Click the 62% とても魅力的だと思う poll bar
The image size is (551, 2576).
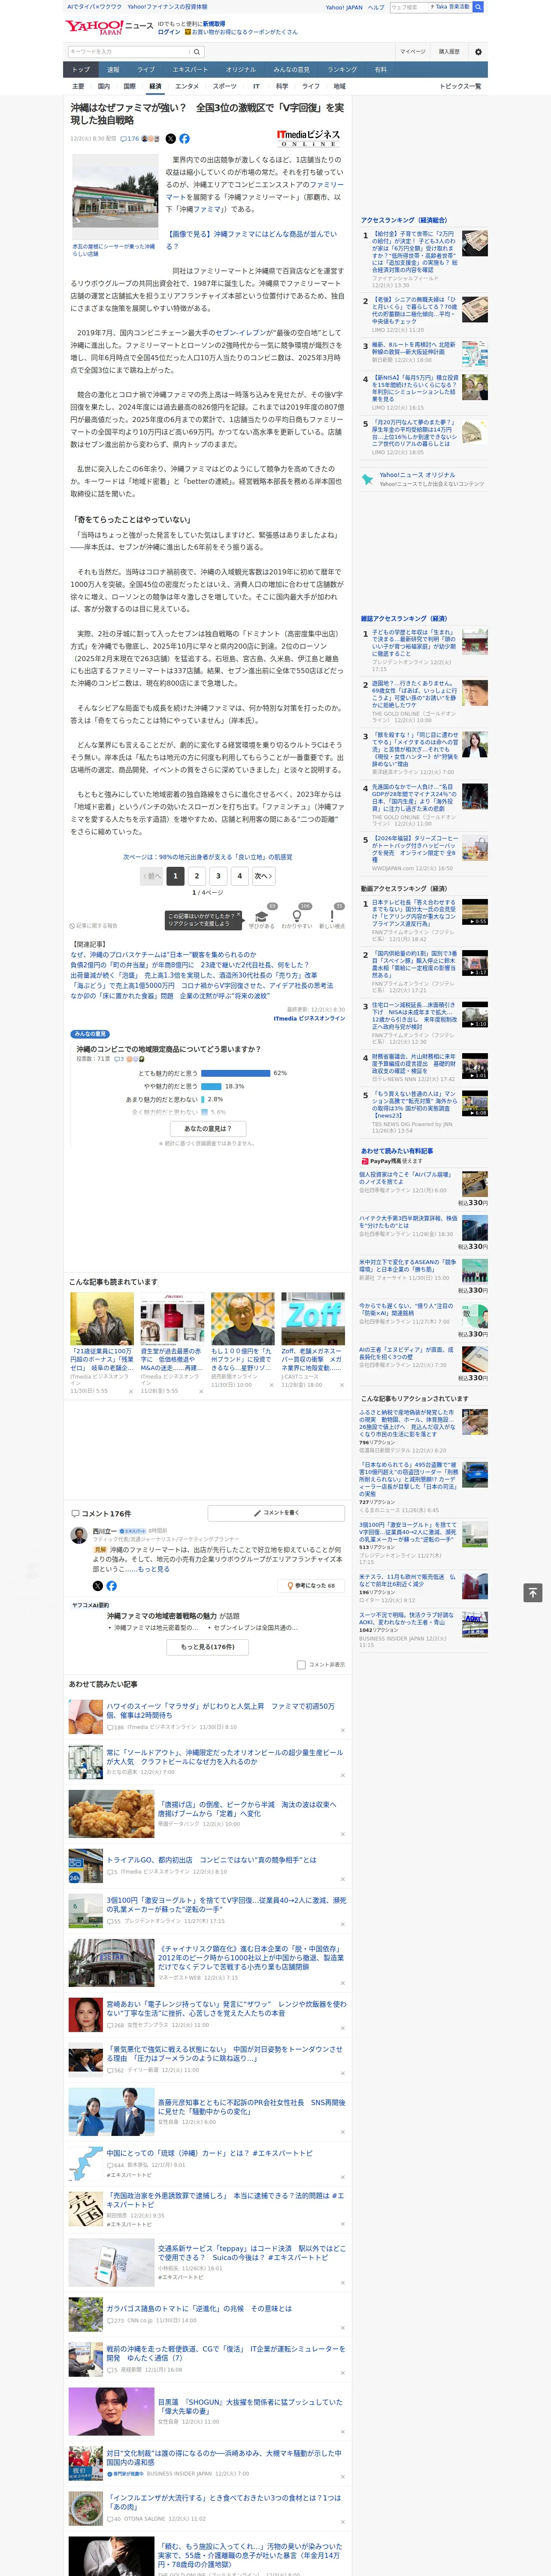click(x=235, y=1073)
